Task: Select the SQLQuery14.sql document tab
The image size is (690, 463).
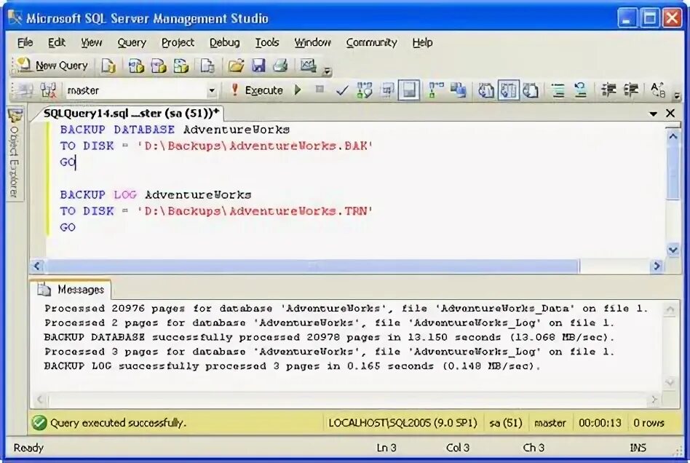Action: click(x=131, y=113)
